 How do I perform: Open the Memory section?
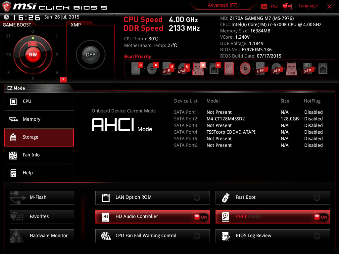39,119
